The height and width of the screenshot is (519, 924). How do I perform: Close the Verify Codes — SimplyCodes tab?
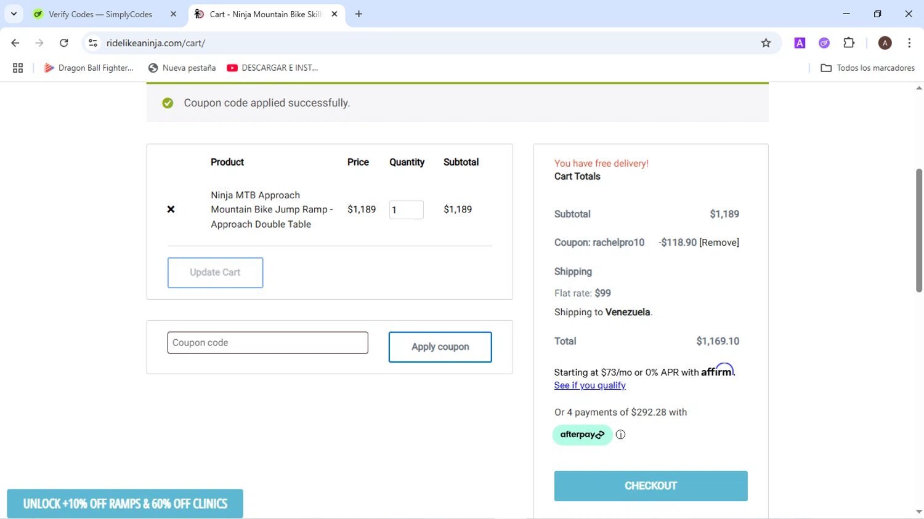pos(173,14)
